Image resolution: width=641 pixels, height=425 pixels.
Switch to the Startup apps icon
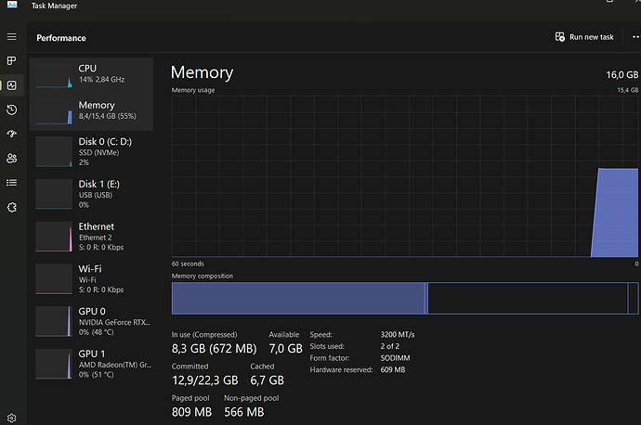pos(12,135)
